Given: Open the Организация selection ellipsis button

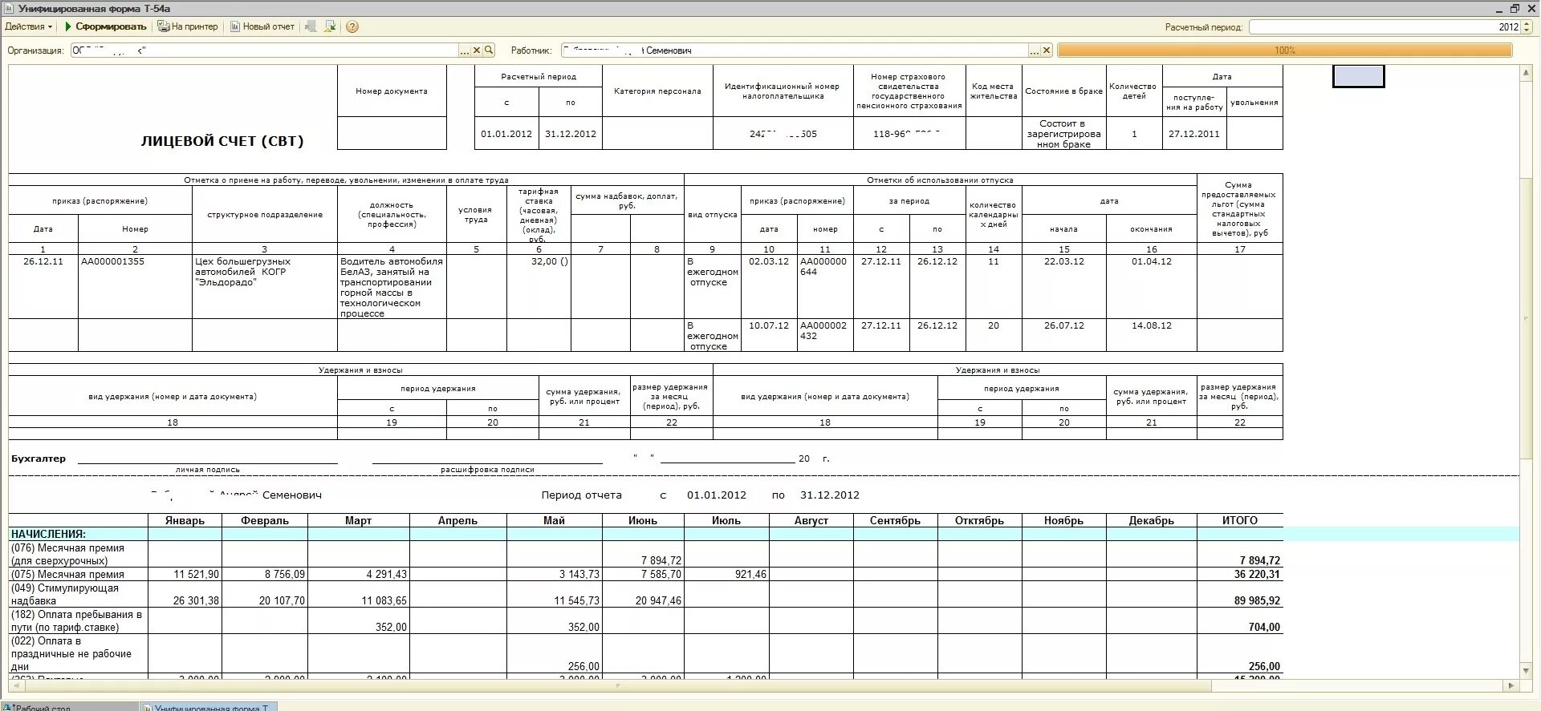Looking at the screenshot, I should [465, 50].
